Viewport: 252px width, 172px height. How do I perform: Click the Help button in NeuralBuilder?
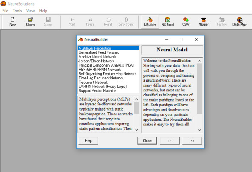[88, 141]
